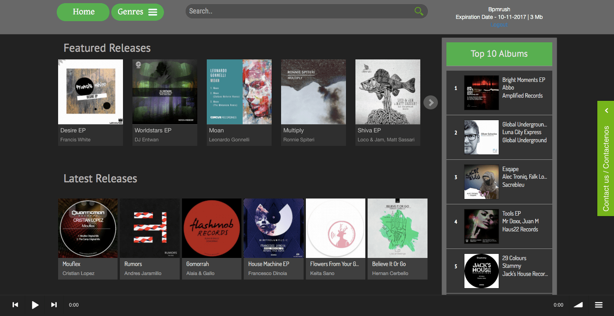Select the Gomorrah release cover
Screen dimensions: 614x316
pos(212,228)
